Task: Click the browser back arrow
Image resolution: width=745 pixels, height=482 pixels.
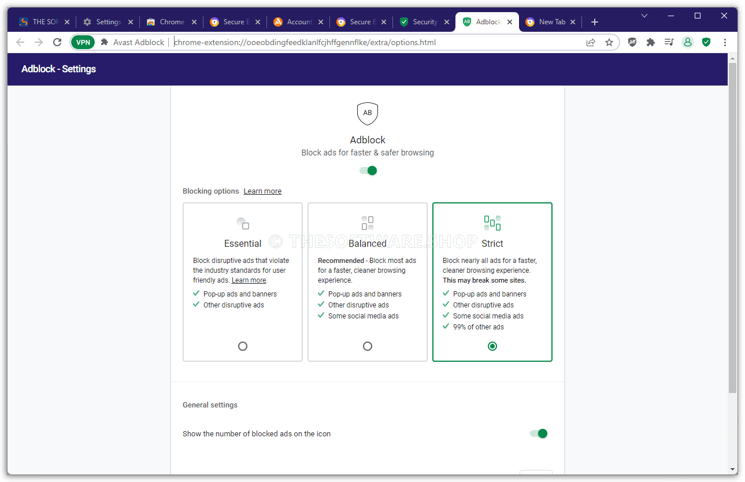Action: 20,42
